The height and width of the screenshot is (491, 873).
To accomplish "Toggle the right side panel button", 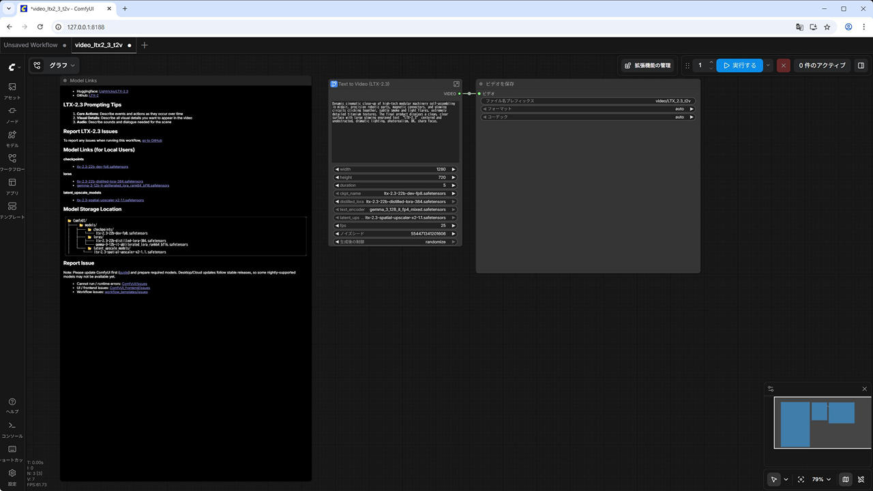I will [x=861, y=65].
